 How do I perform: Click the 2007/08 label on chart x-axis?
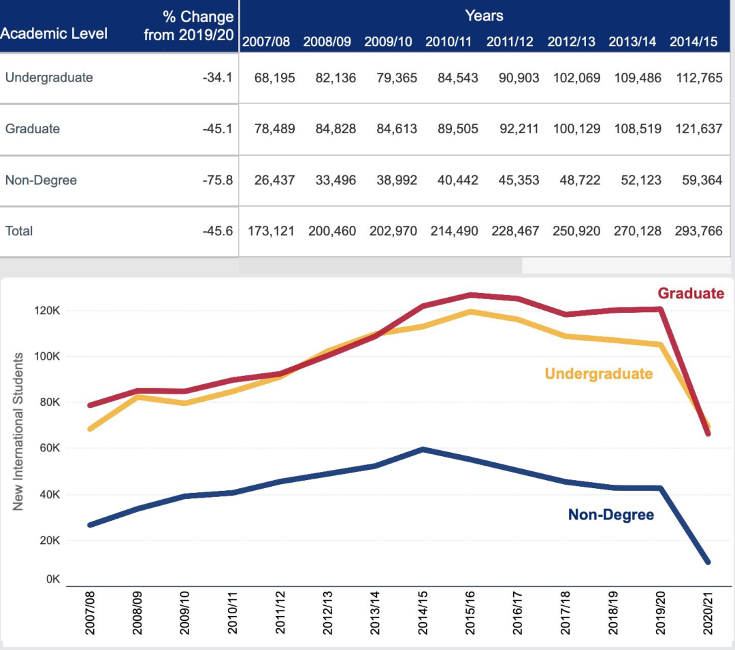pyautogui.click(x=90, y=613)
